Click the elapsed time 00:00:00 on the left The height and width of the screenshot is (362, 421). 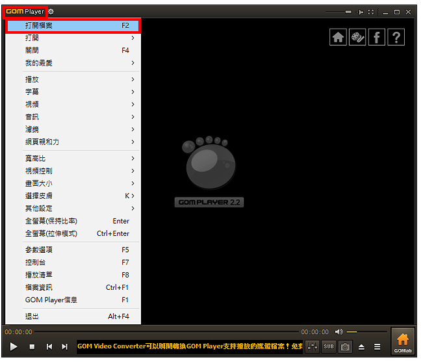pos(19,332)
